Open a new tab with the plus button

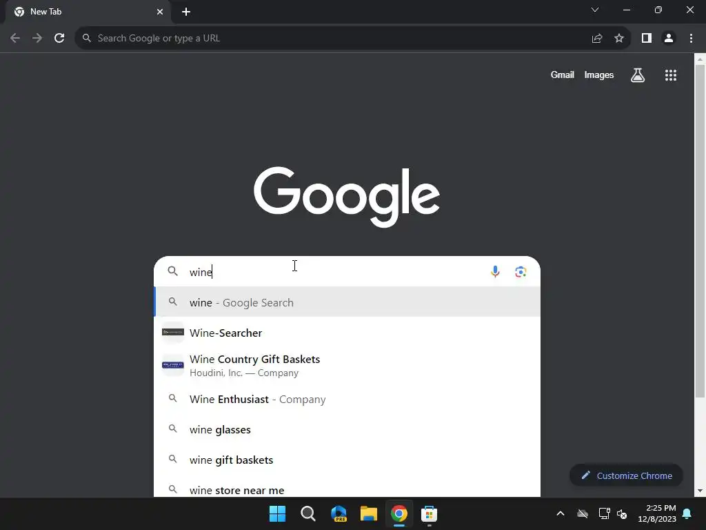186,12
